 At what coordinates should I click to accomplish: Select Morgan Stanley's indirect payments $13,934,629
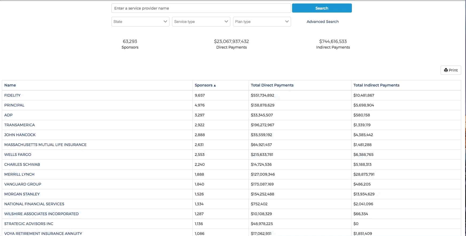[x=364, y=194]
